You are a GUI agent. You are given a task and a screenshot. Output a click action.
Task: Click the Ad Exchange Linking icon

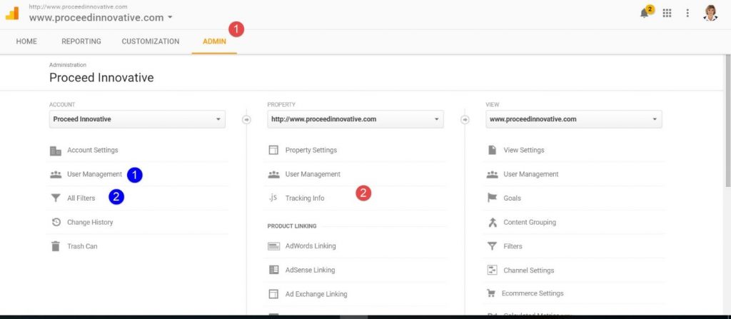tap(273, 294)
